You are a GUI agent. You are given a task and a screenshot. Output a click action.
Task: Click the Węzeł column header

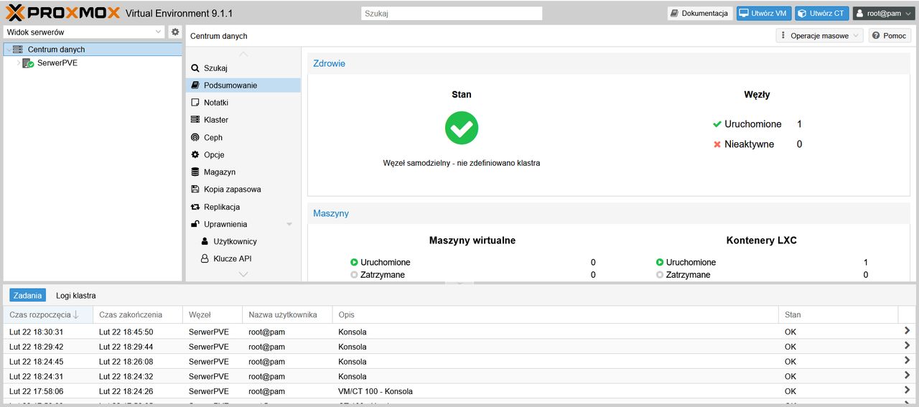[213, 314]
